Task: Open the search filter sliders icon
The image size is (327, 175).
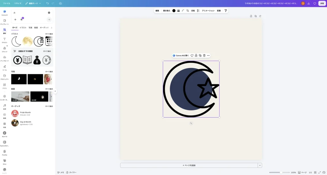Action: coord(22,19)
